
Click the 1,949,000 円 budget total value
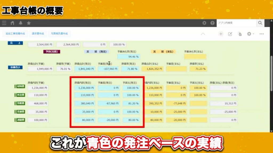41,69
